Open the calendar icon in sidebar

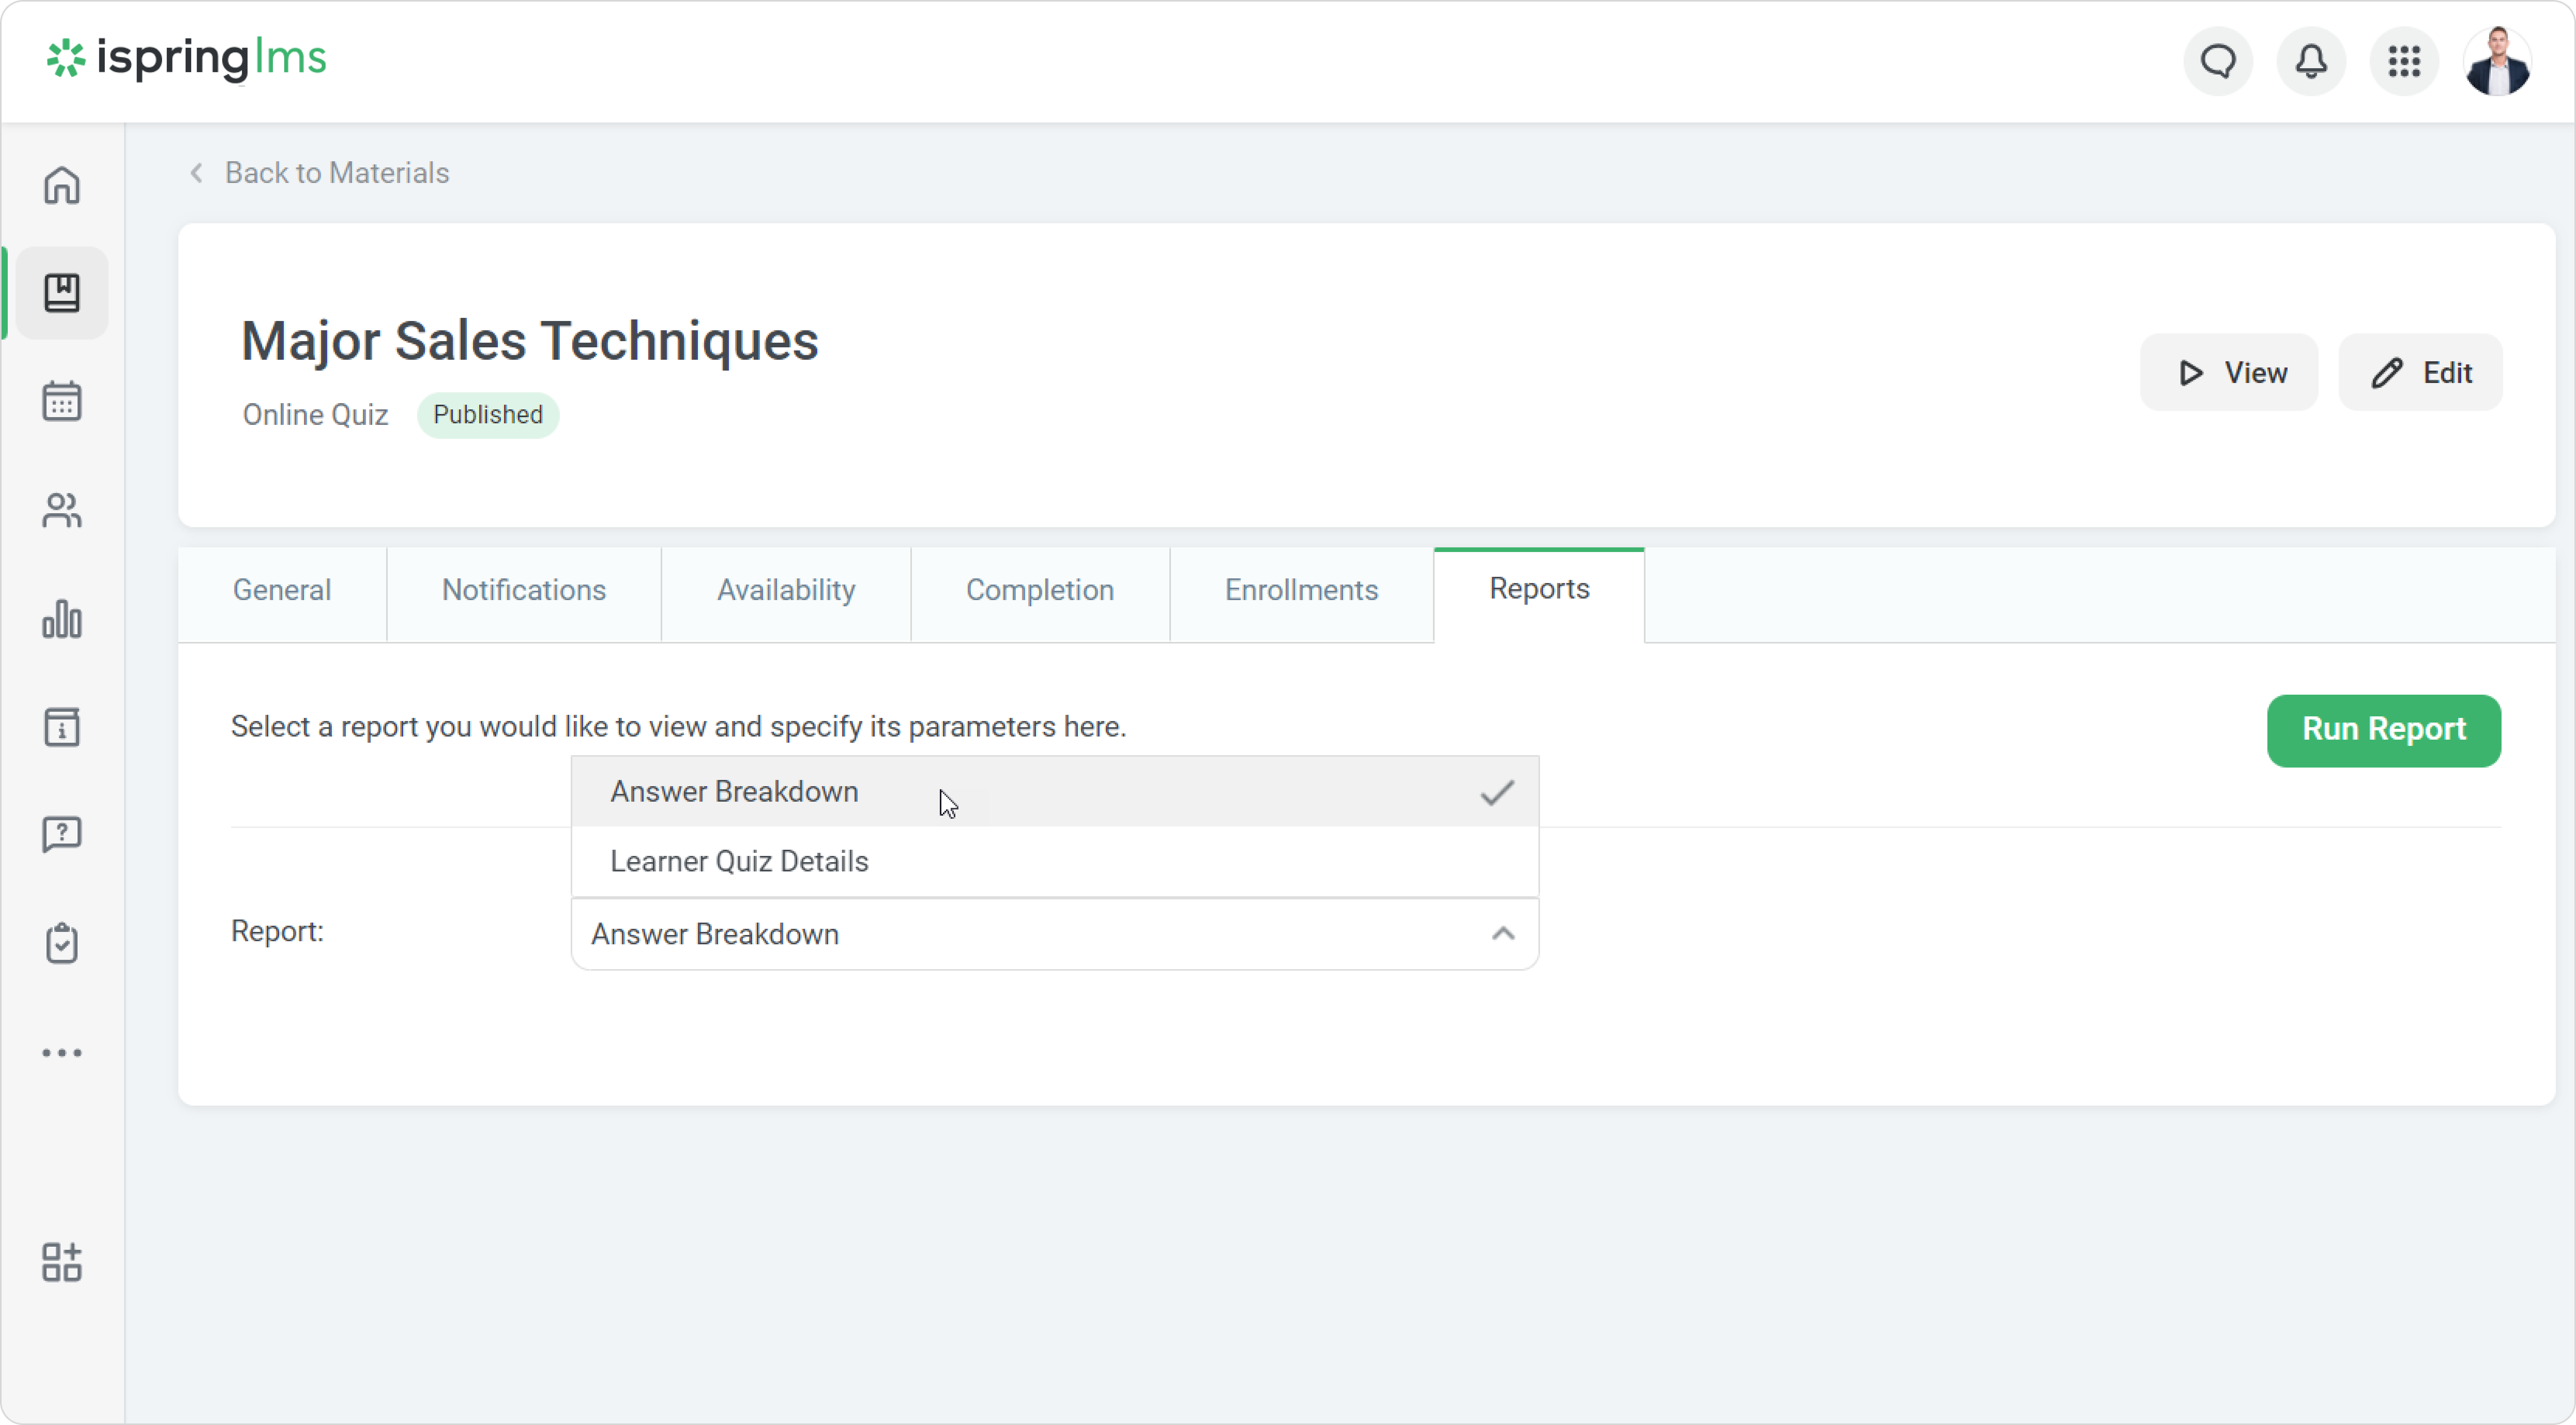[62, 401]
